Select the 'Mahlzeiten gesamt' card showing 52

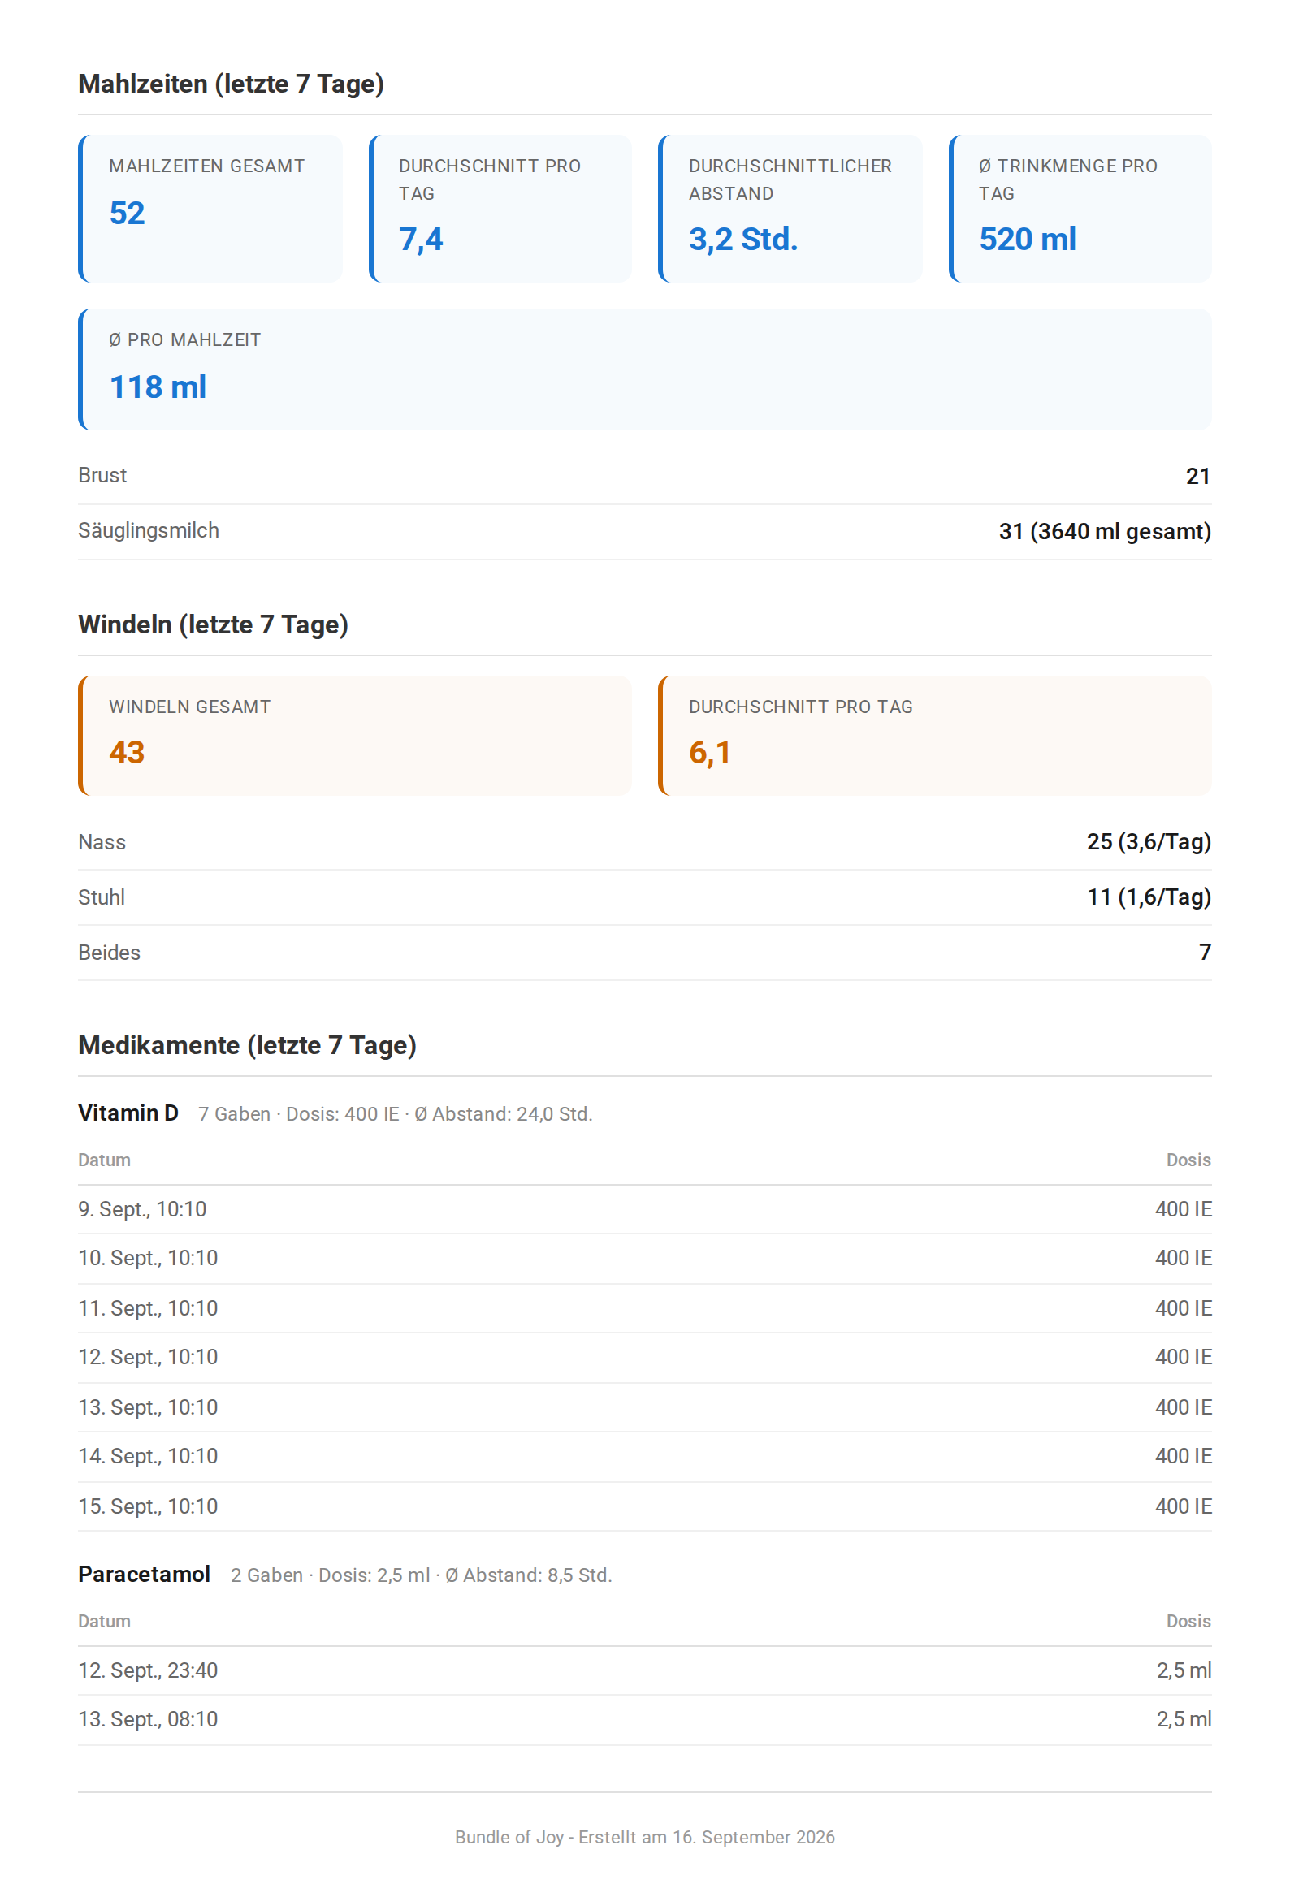pos(210,209)
